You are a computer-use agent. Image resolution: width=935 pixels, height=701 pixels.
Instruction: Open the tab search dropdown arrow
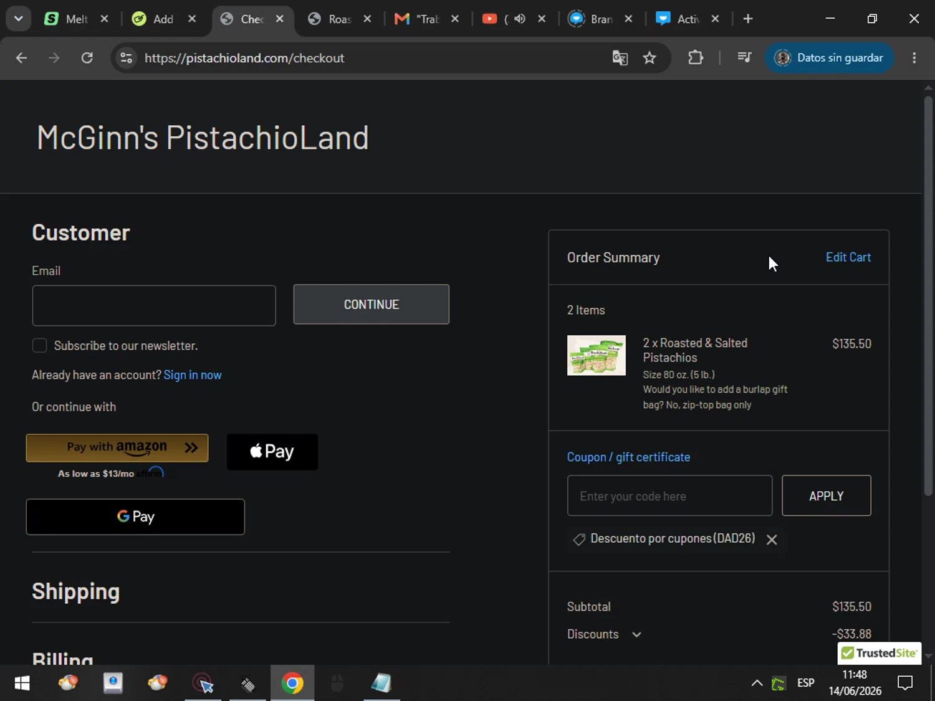[x=18, y=19]
